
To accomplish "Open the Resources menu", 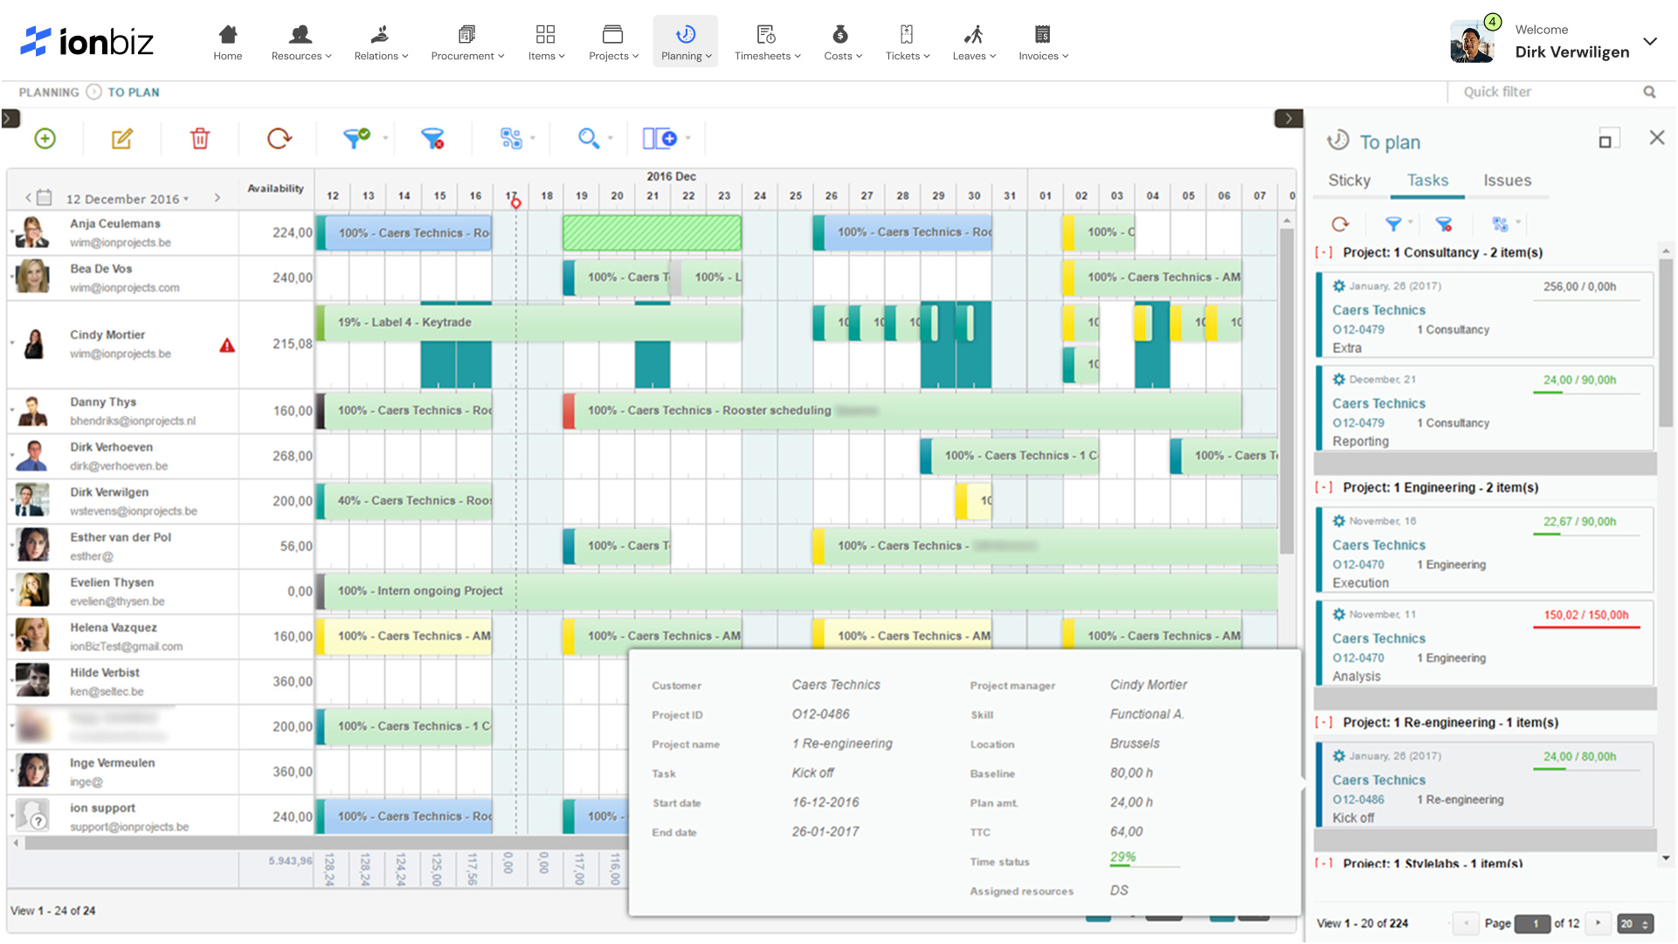I will [x=300, y=42].
